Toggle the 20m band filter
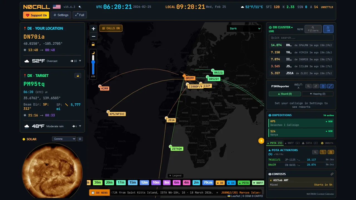Screen dimensions: 356x200 tap(109, 182)
